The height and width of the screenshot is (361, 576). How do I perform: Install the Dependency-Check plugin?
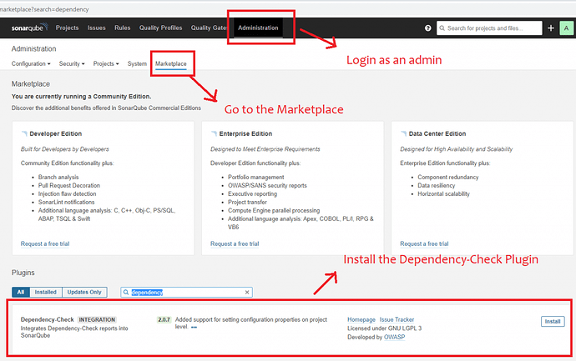pos(551,321)
